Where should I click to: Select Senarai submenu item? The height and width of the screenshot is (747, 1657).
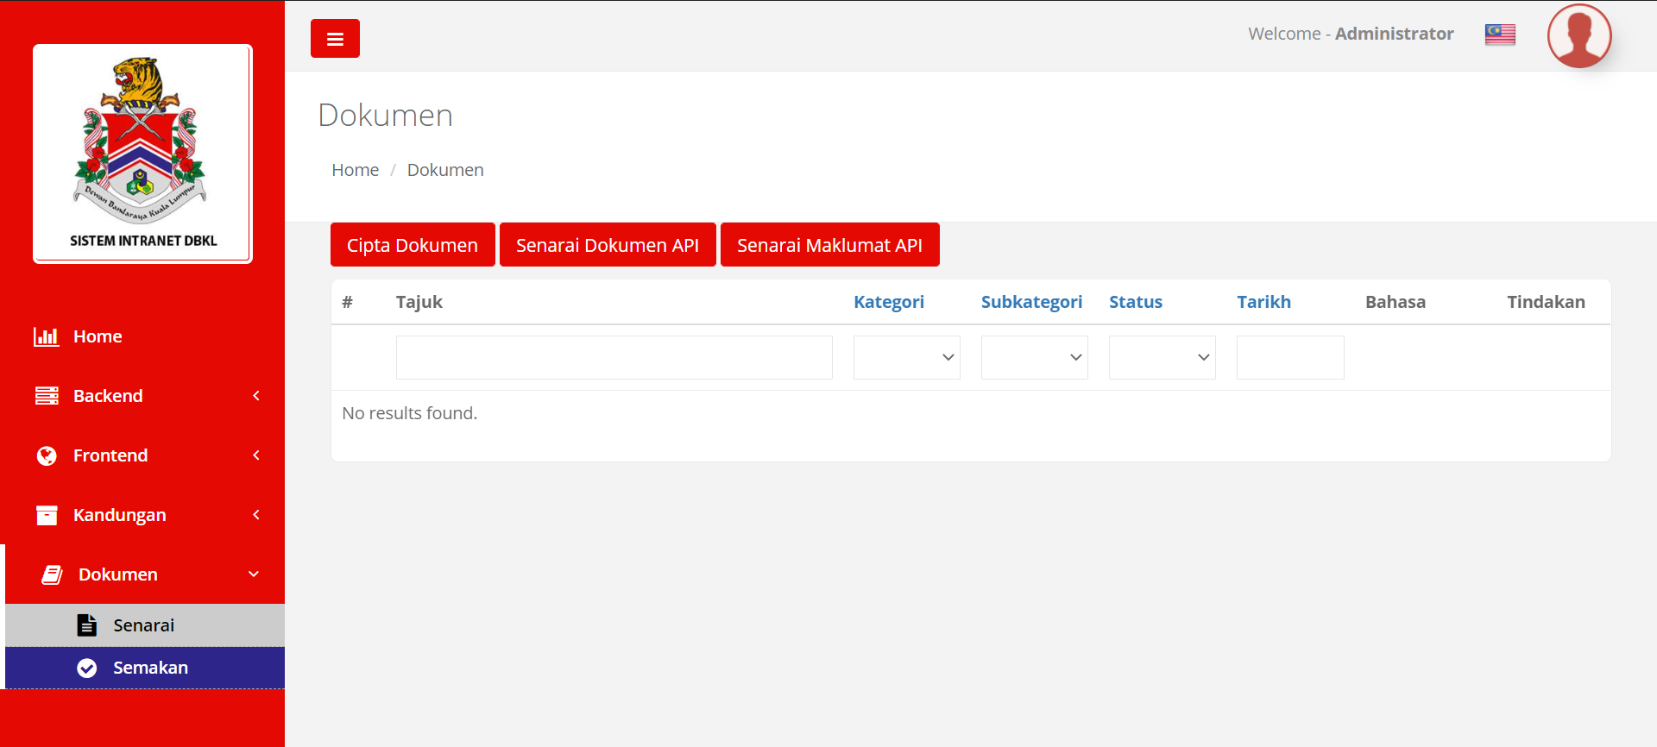[x=143, y=625]
